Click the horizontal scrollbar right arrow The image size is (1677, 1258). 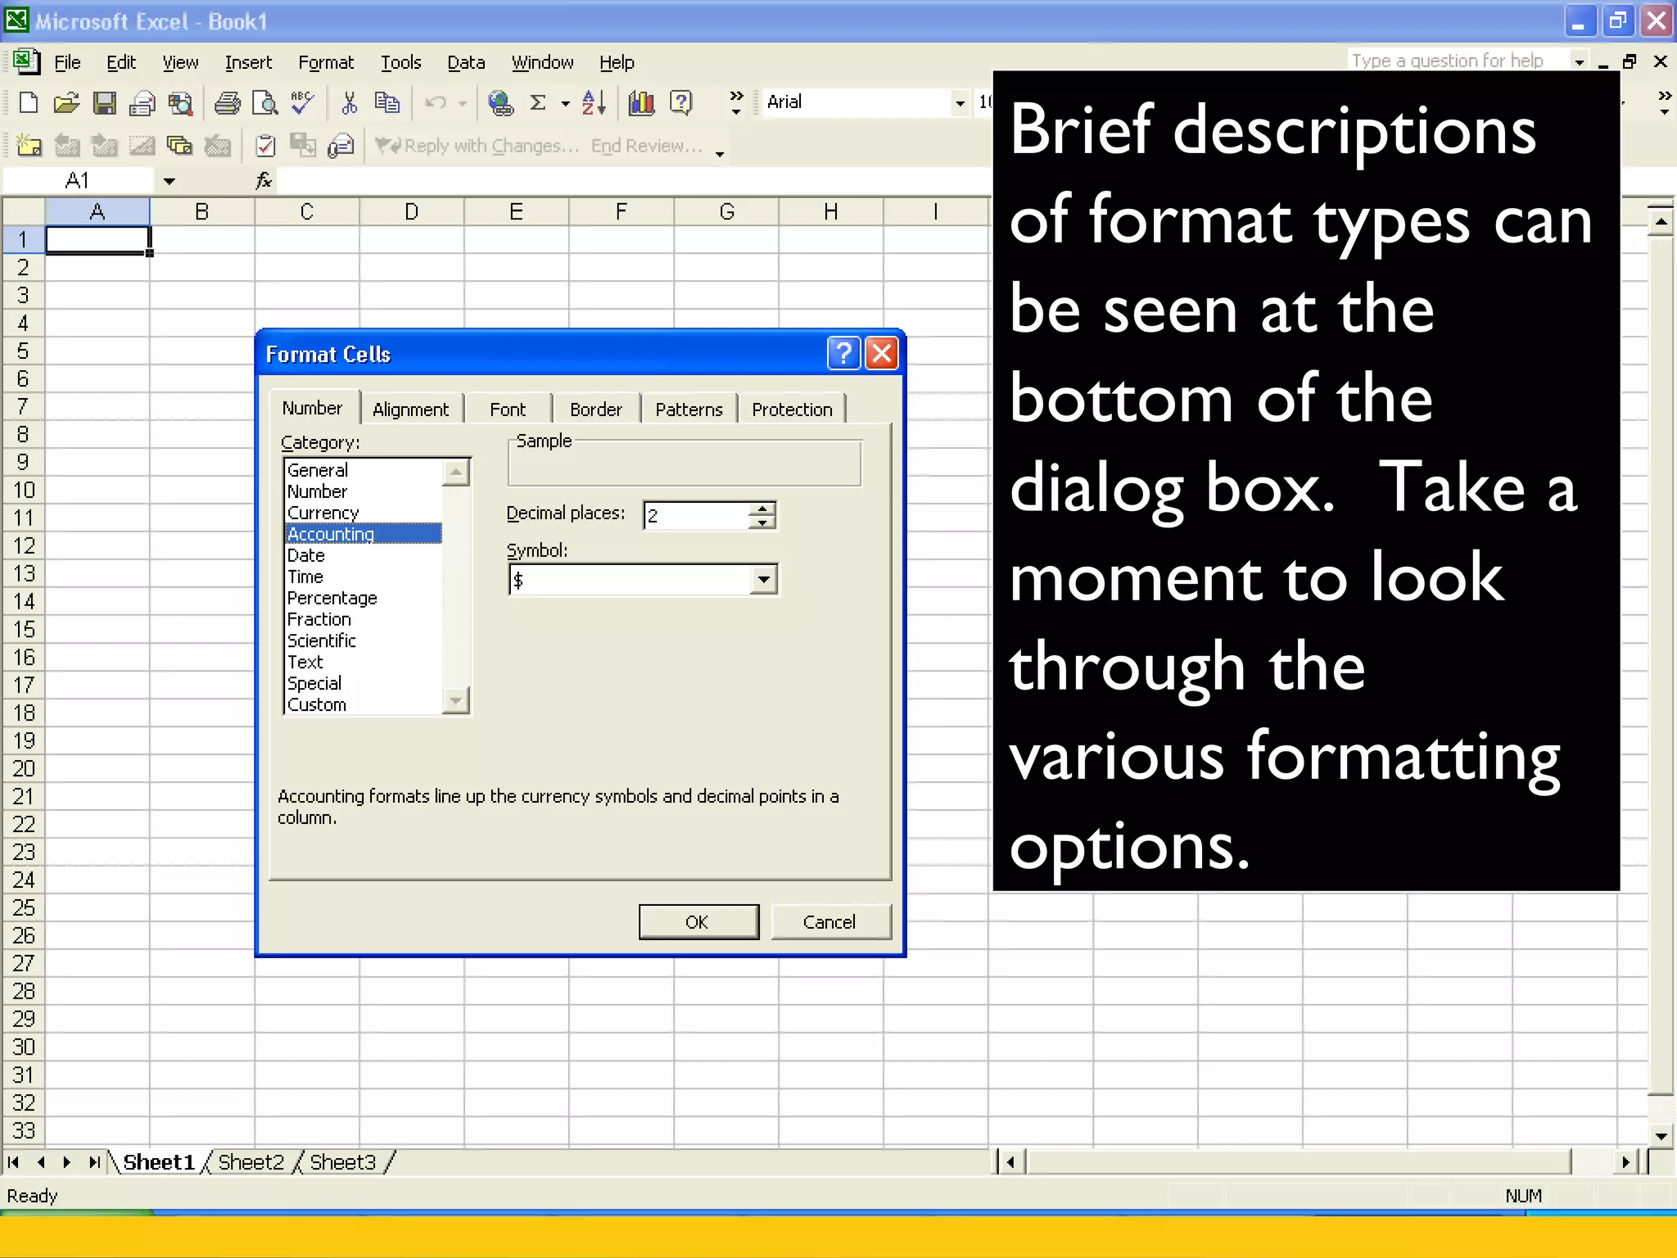click(x=1625, y=1162)
